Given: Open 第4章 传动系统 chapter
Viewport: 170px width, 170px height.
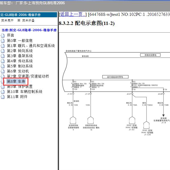Looking at the screenshot, I should pyautogui.click(x=20, y=61).
